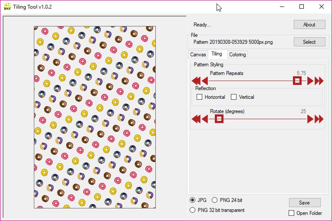Click the Pattern Repeats slider handle
The height and width of the screenshot is (221, 332).
point(297,81)
